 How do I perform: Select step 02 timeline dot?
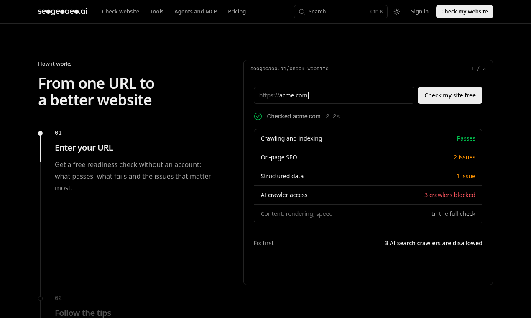click(40, 299)
